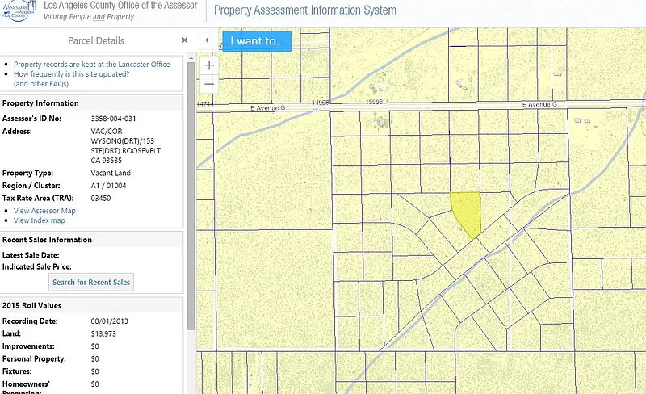Open the View Index map link
This screenshot has height=394, width=646.
coord(40,220)
